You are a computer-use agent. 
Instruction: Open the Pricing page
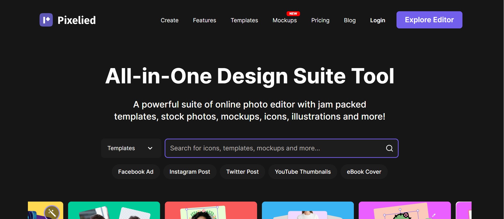(320, 20)
